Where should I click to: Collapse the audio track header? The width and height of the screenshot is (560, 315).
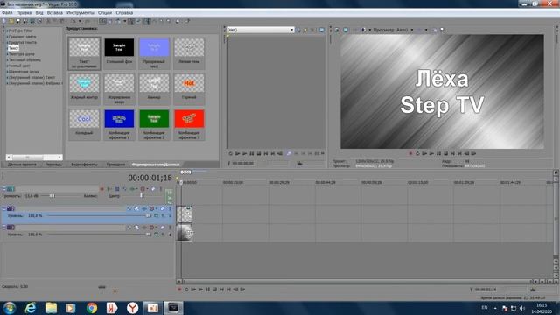tap(3, 189)
